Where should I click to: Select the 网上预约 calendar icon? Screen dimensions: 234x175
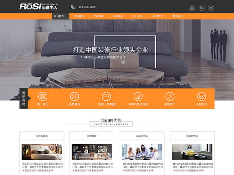[43, 96]
